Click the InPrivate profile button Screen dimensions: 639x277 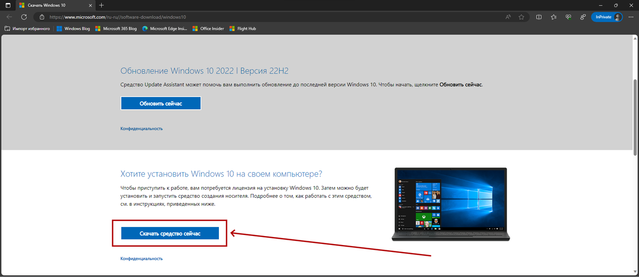click(x=607, y=17)
